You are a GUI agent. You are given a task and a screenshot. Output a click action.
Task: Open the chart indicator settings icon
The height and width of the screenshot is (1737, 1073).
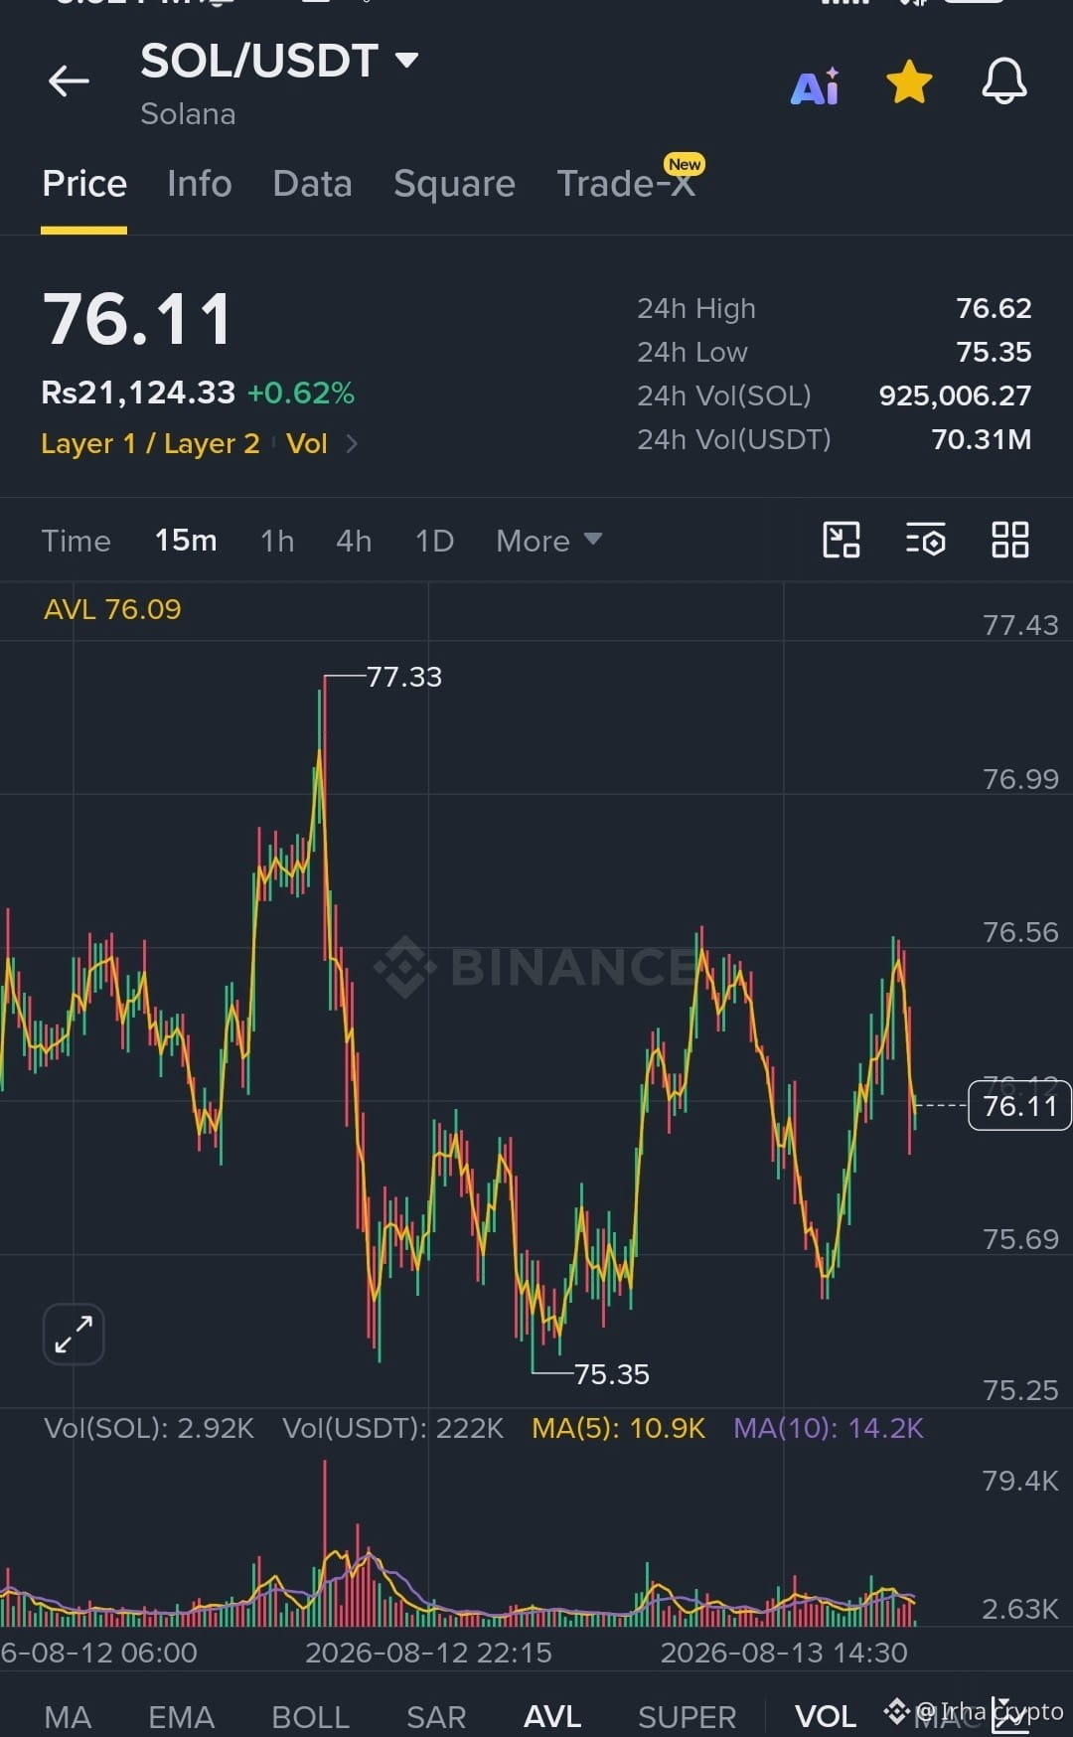point(926,540)
